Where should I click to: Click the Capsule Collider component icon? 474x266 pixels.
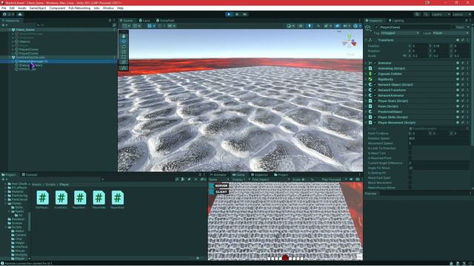coord(370,74)
